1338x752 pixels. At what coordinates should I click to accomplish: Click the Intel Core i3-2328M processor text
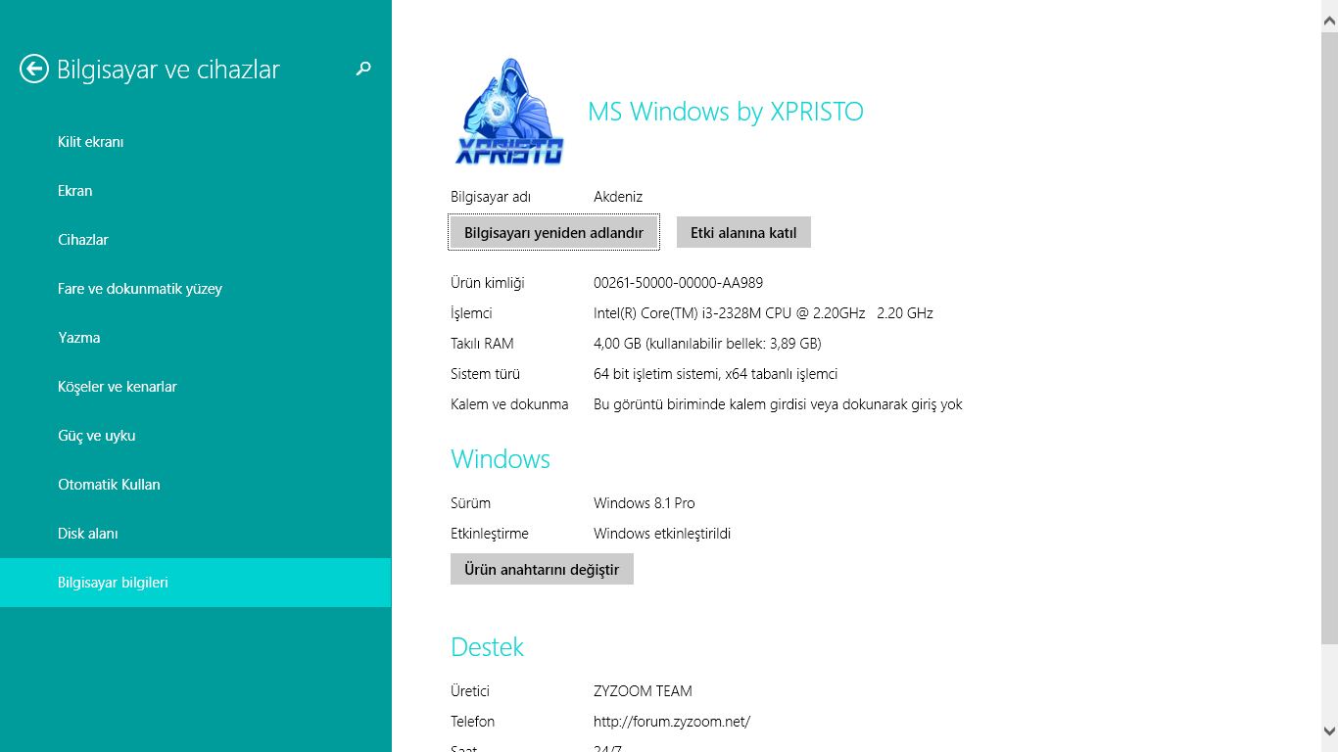[x=763, y=313]
